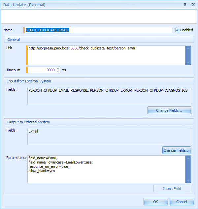This screenshot has height=209, width=198.
Task: Click the Parameters scroll-down arrow
Action: pos(188,180)
